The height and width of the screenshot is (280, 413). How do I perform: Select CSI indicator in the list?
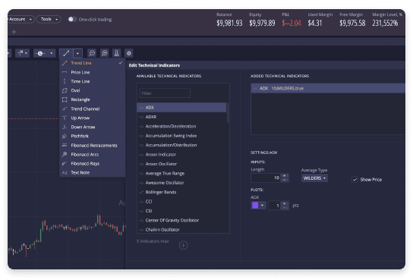181,211
